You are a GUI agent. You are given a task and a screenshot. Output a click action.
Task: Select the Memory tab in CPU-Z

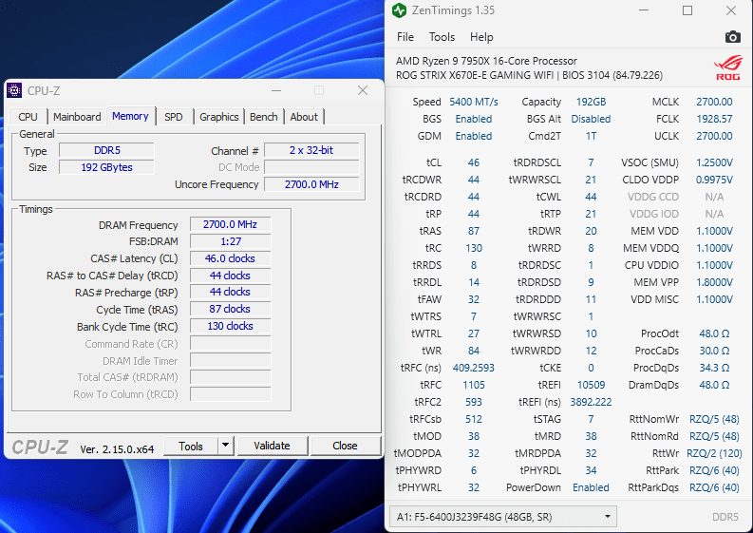(x=130, y=116)
